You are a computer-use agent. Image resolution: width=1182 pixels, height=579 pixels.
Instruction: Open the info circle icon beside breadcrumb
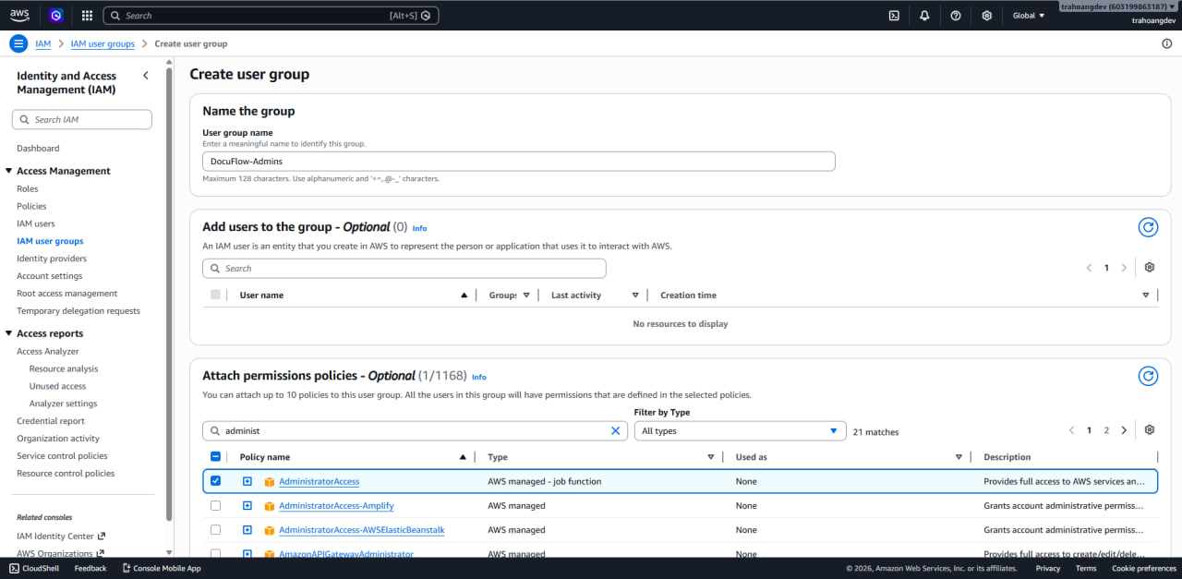(1167, 43)
